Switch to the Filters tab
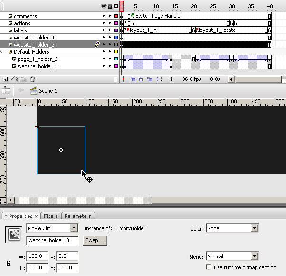The image size is (286, 276). [51, 216]
